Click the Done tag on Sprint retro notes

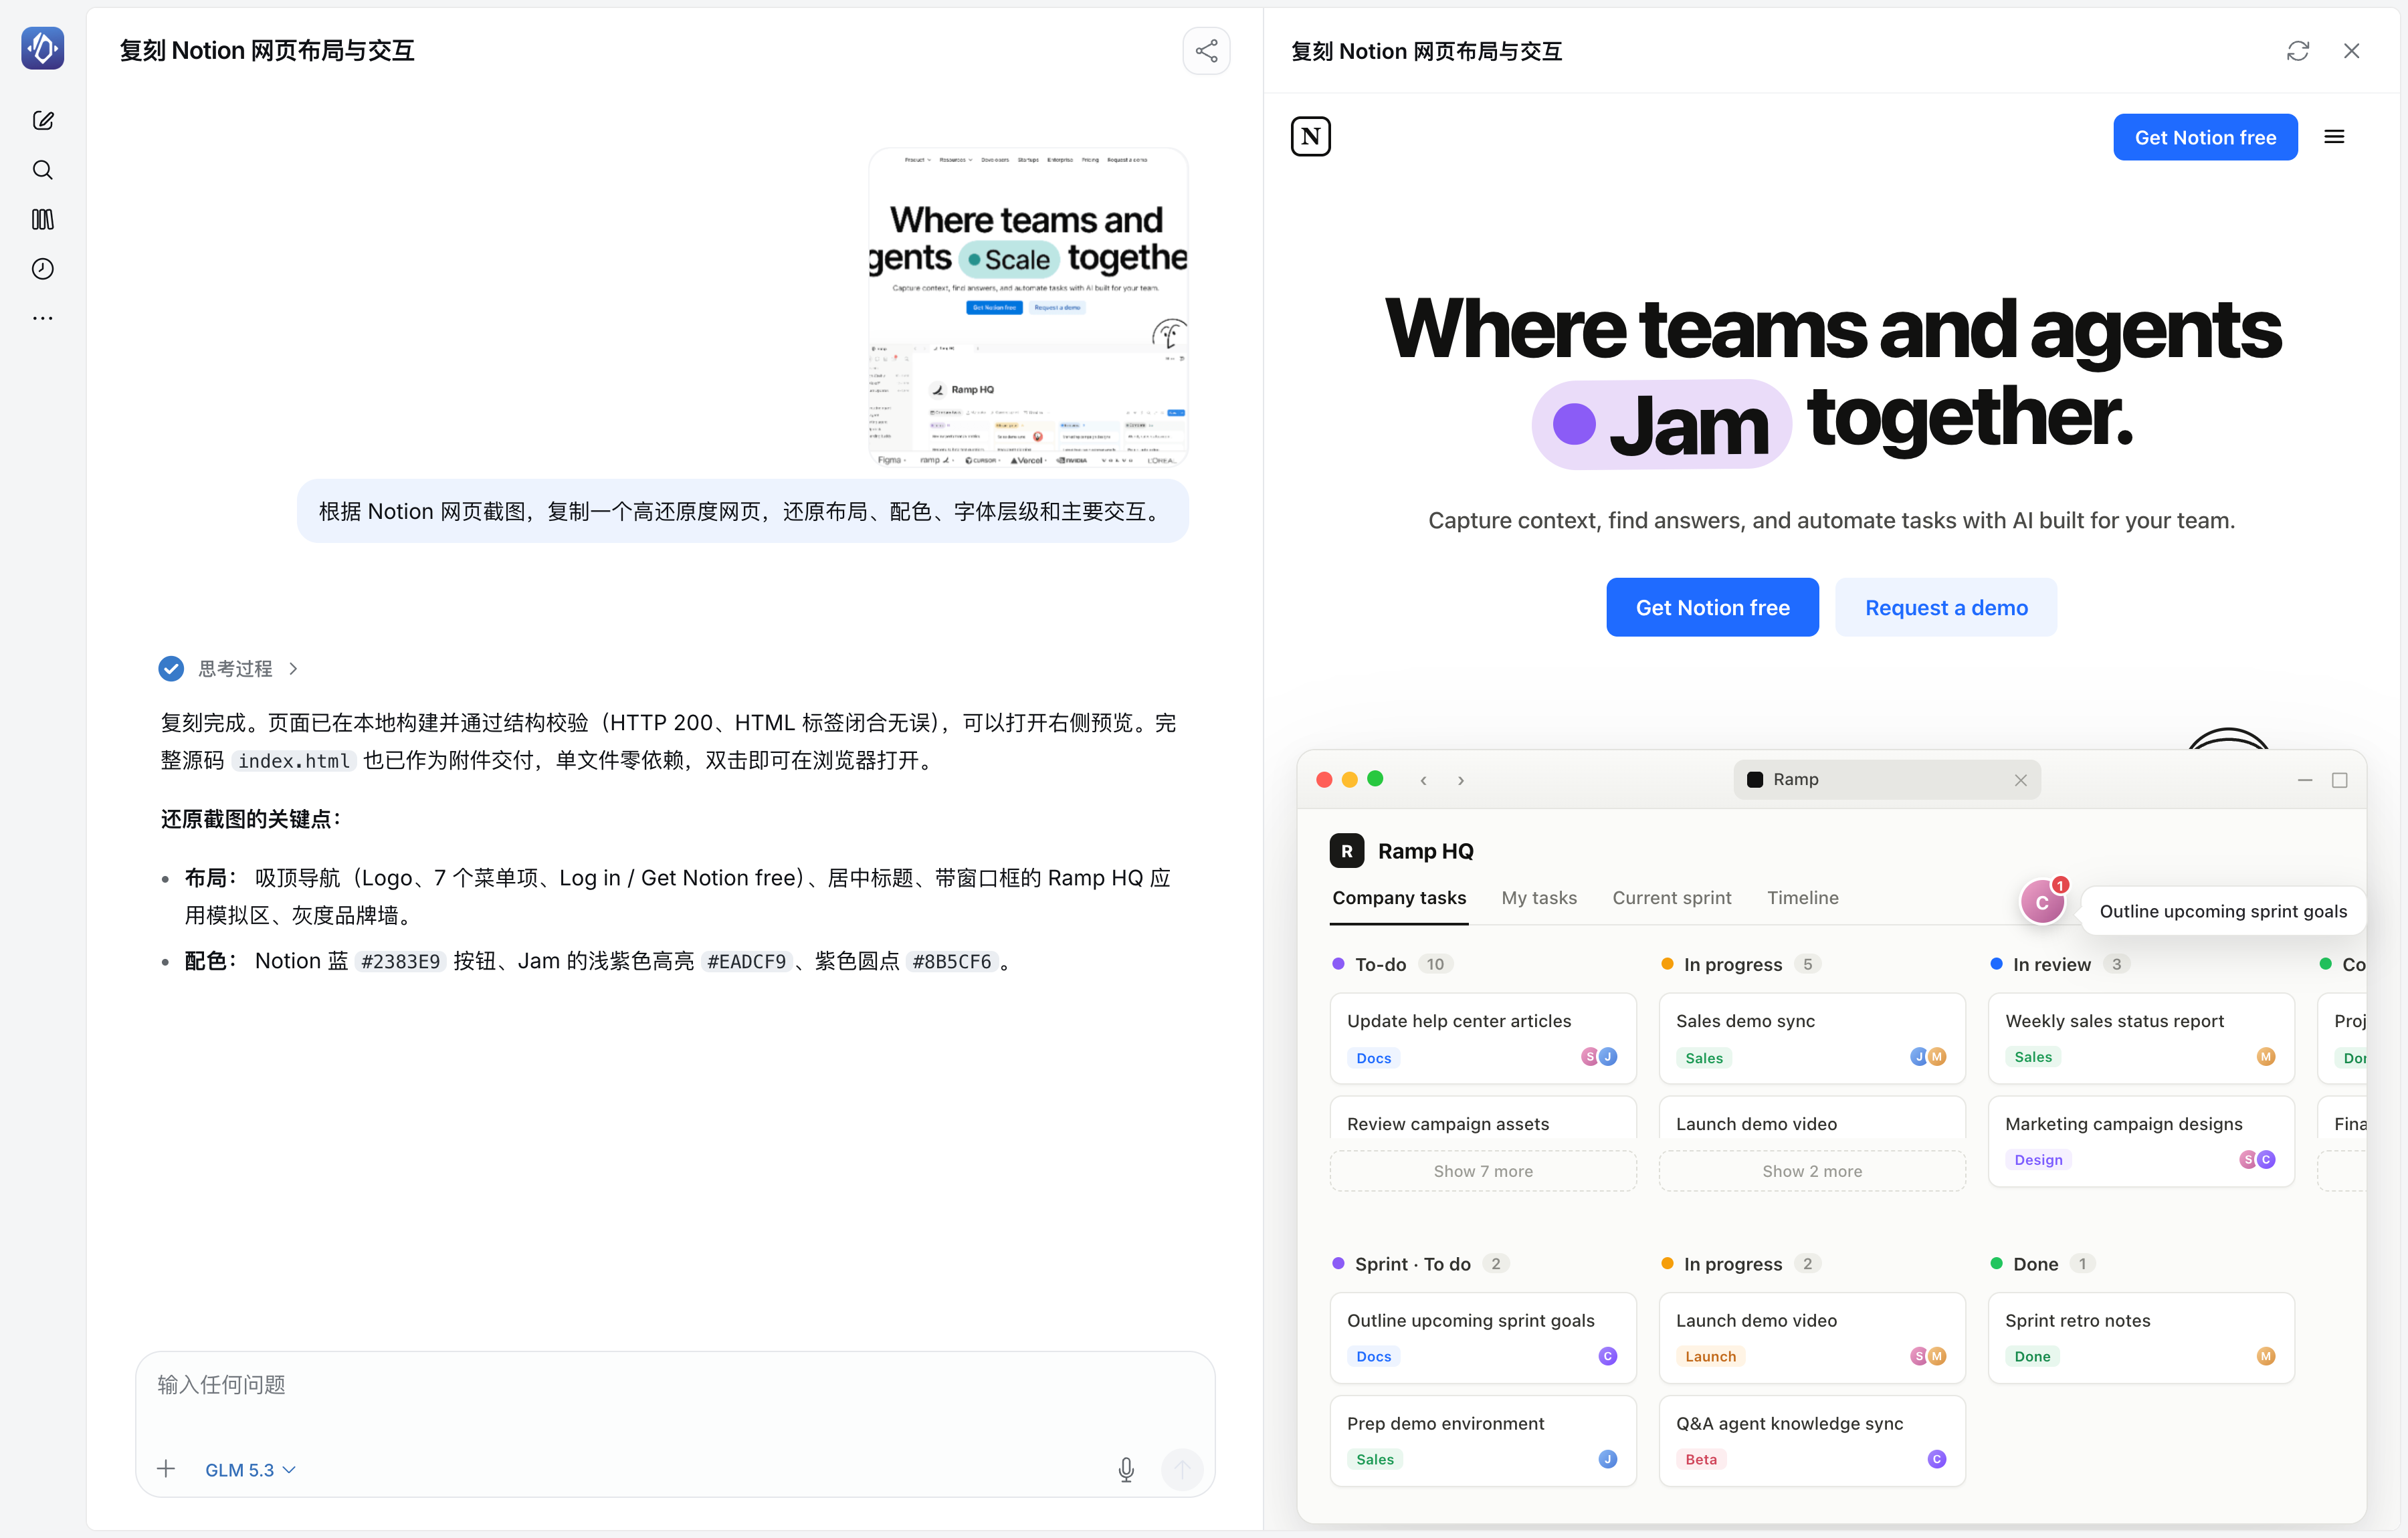(2032, 1357)
